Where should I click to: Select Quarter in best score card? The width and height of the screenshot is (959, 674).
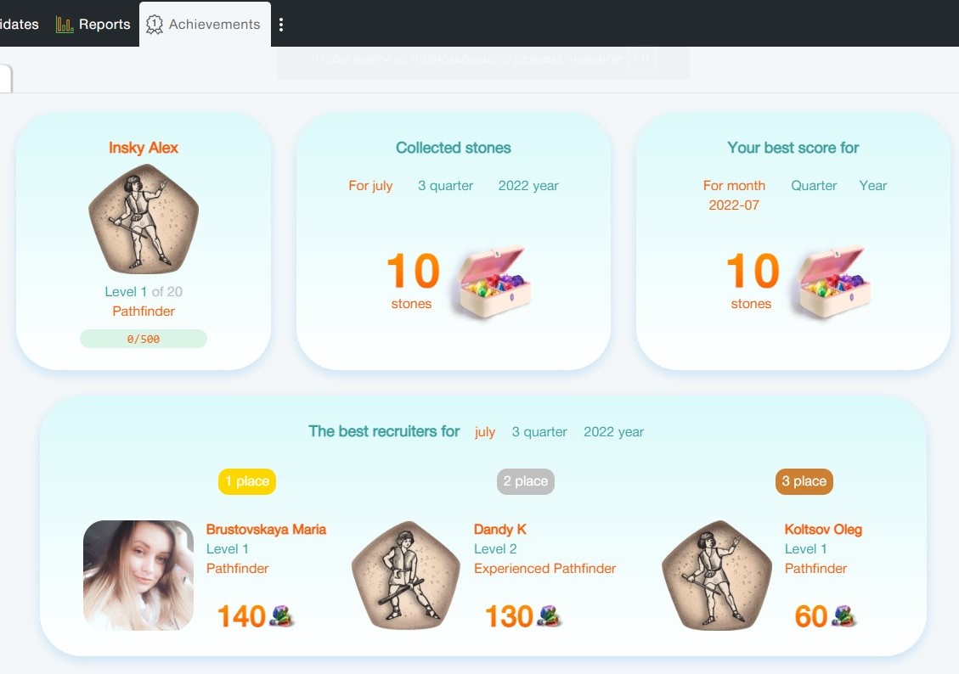click(814, 186)
